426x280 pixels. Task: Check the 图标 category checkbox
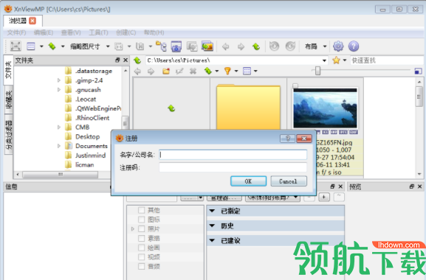coord(141,220)
